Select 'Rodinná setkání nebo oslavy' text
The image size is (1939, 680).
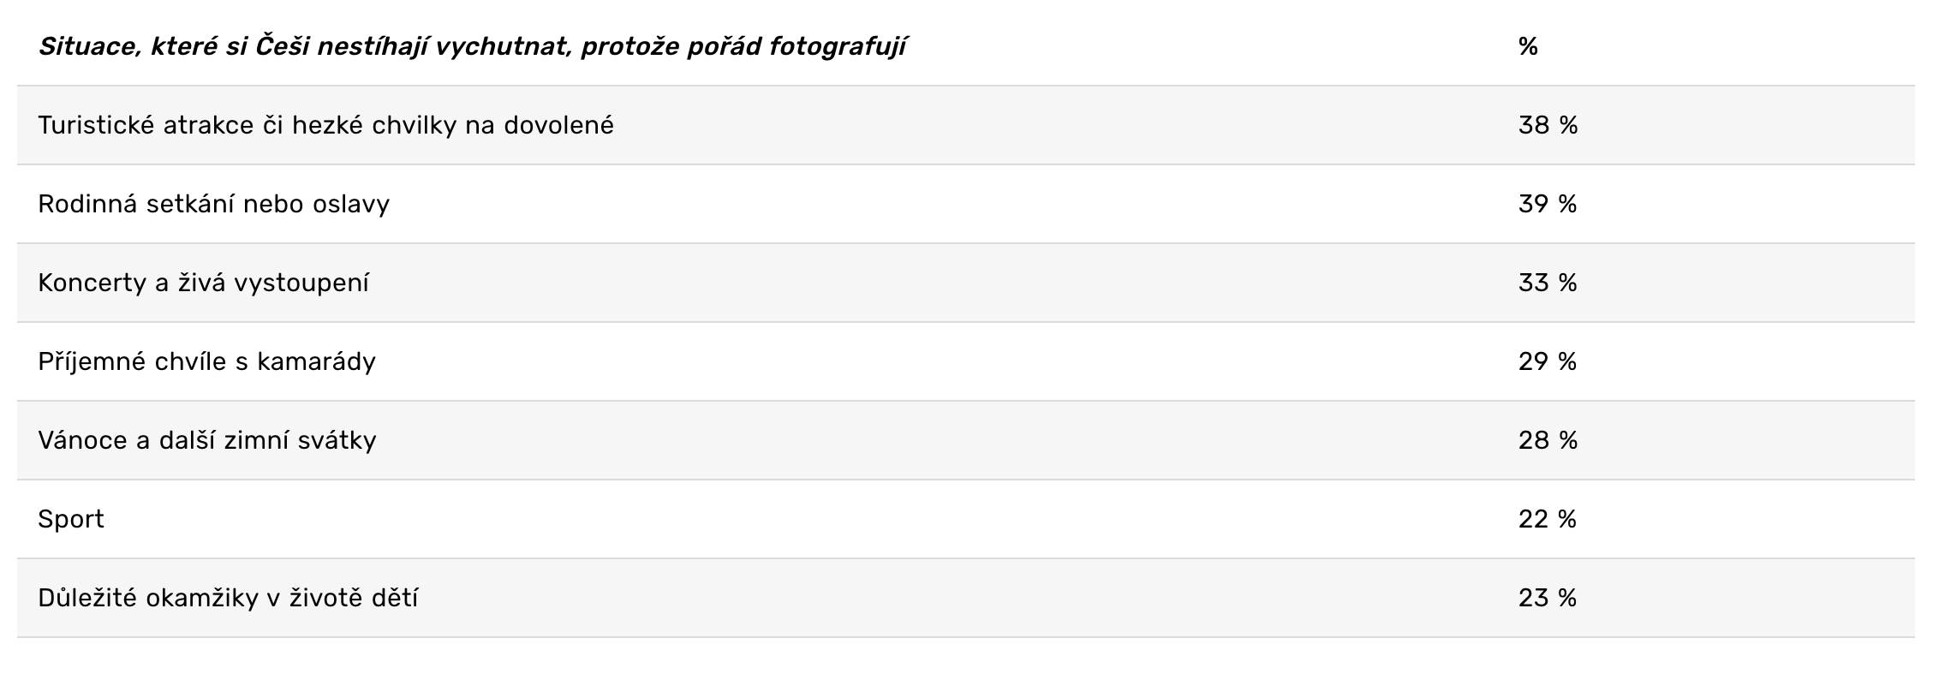click(213, 205)
